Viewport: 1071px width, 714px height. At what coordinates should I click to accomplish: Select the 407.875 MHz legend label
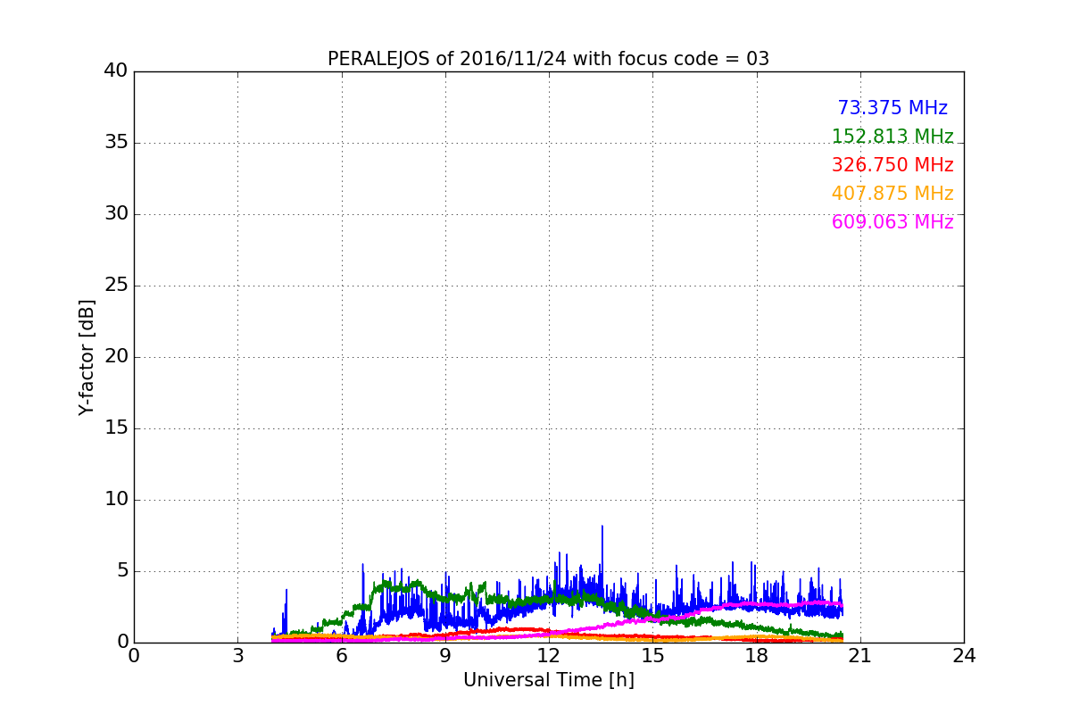[892, 194]
